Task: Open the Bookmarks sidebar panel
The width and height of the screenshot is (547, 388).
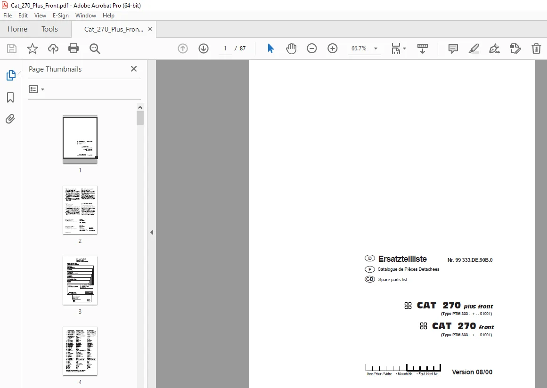Action: point(10,97)
